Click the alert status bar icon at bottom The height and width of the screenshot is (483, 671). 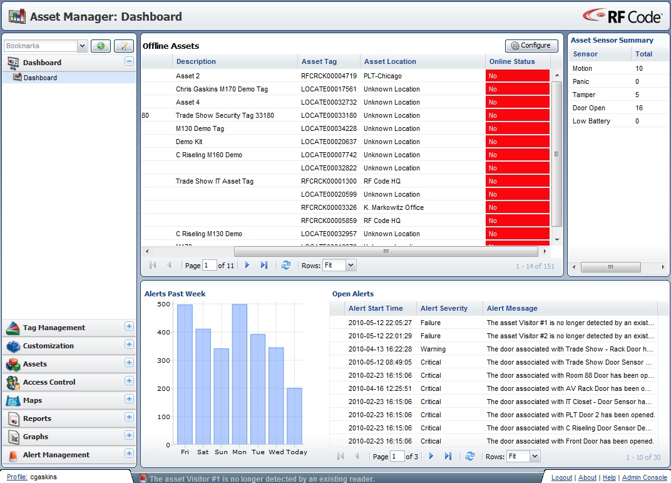143,478
